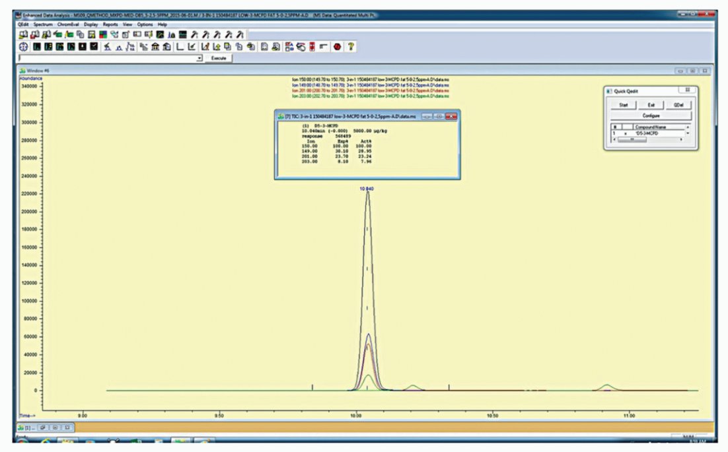Image resolution: width=728 pixels, height=452 pixels.
Task: Open the command line dropdown arrow
Action: [x=200, y=59]
